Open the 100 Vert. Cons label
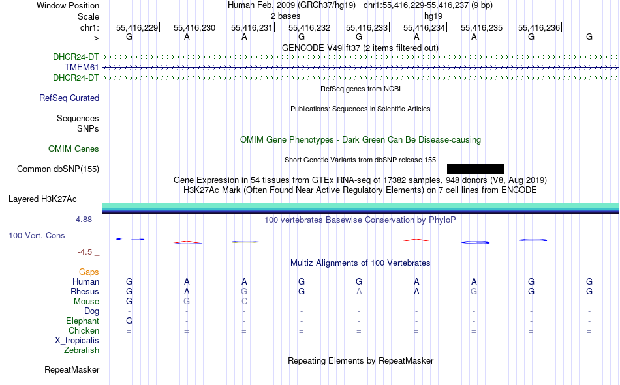The image size is (620, 385). click(x=37, y=235)
